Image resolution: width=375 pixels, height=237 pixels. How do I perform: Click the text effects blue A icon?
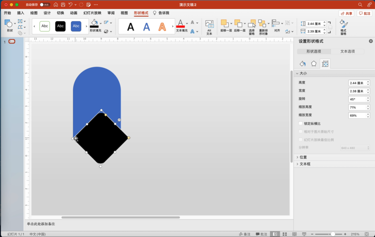[192, 31]
